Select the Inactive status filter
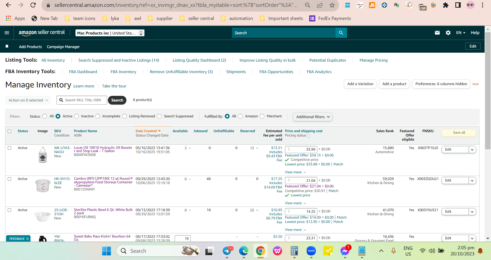The height and width of the screenshot is (260, 491). 76,116
